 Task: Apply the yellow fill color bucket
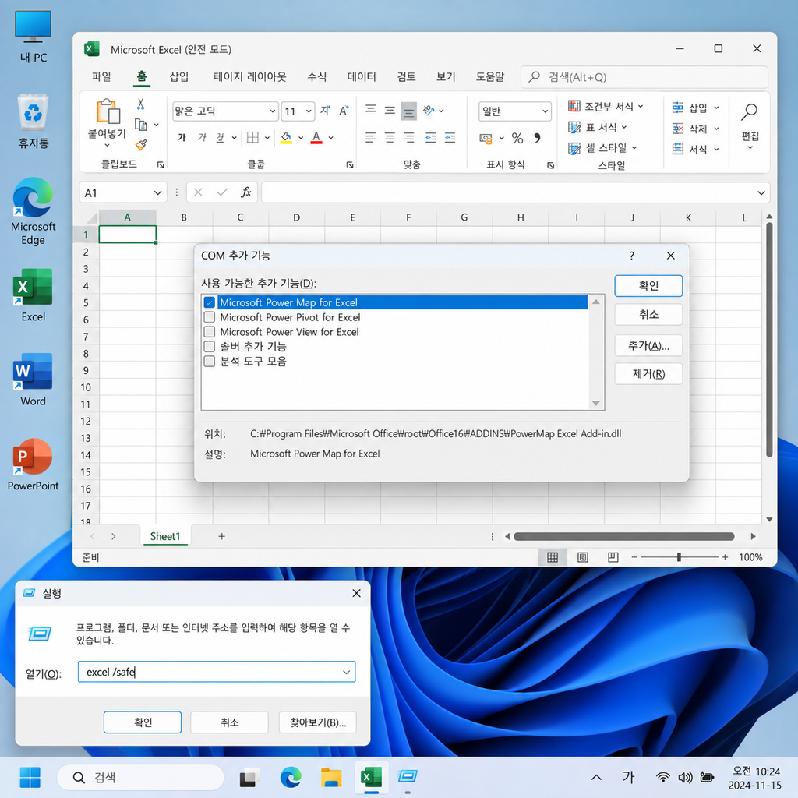tap(286, 137)
